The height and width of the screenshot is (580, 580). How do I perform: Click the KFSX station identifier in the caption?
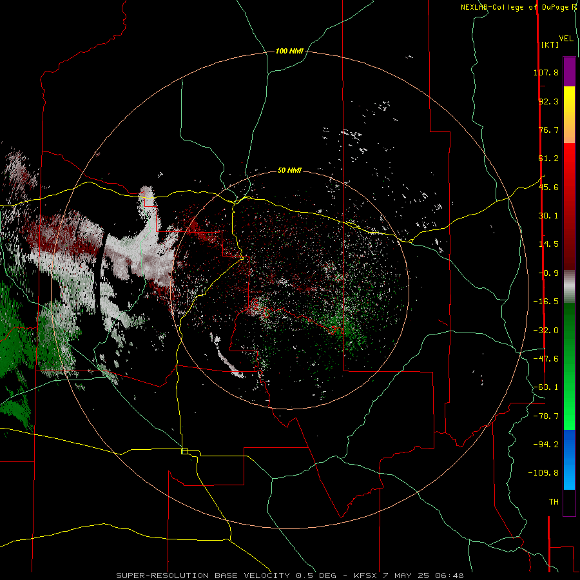tap(366, 575)
